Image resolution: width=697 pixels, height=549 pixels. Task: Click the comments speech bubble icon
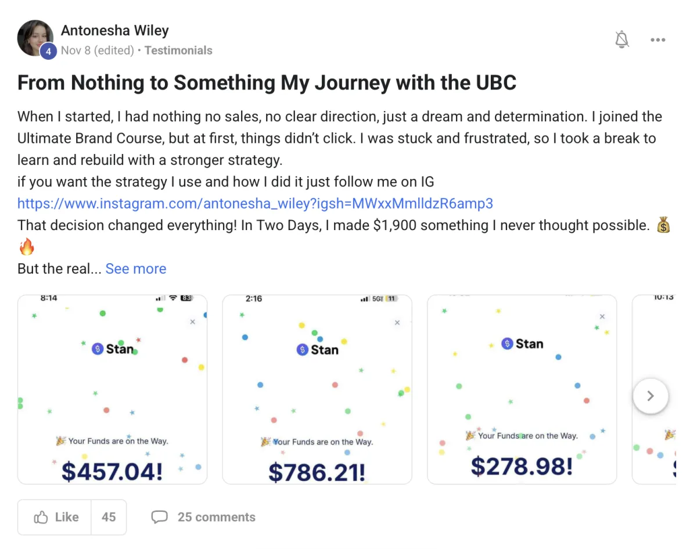point(159,517)
